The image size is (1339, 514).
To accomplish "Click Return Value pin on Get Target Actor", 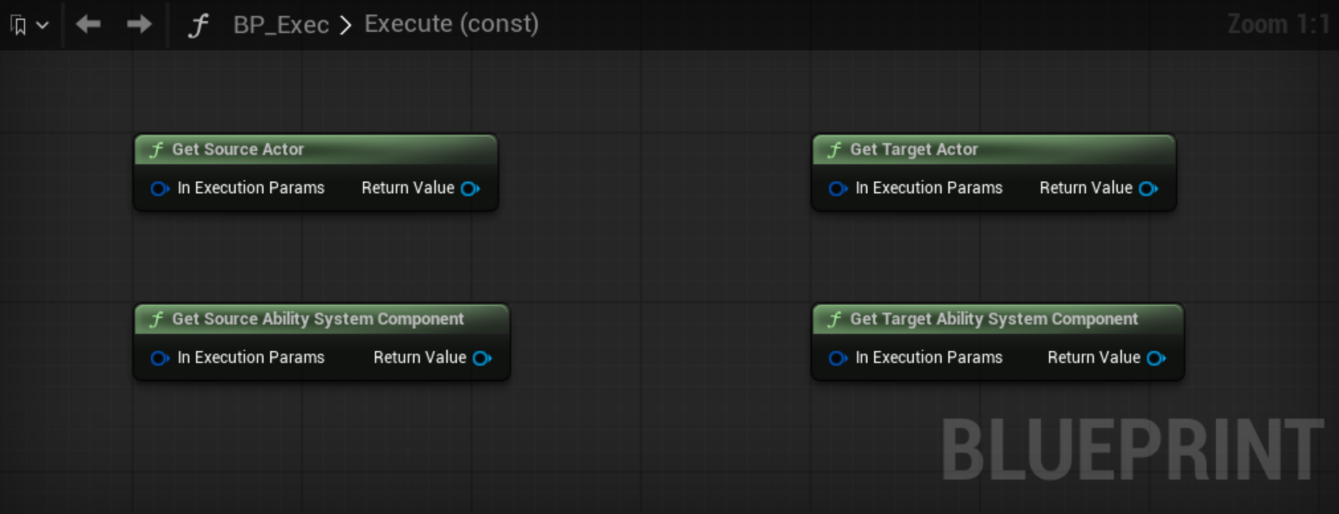I will coord(1148,189).
